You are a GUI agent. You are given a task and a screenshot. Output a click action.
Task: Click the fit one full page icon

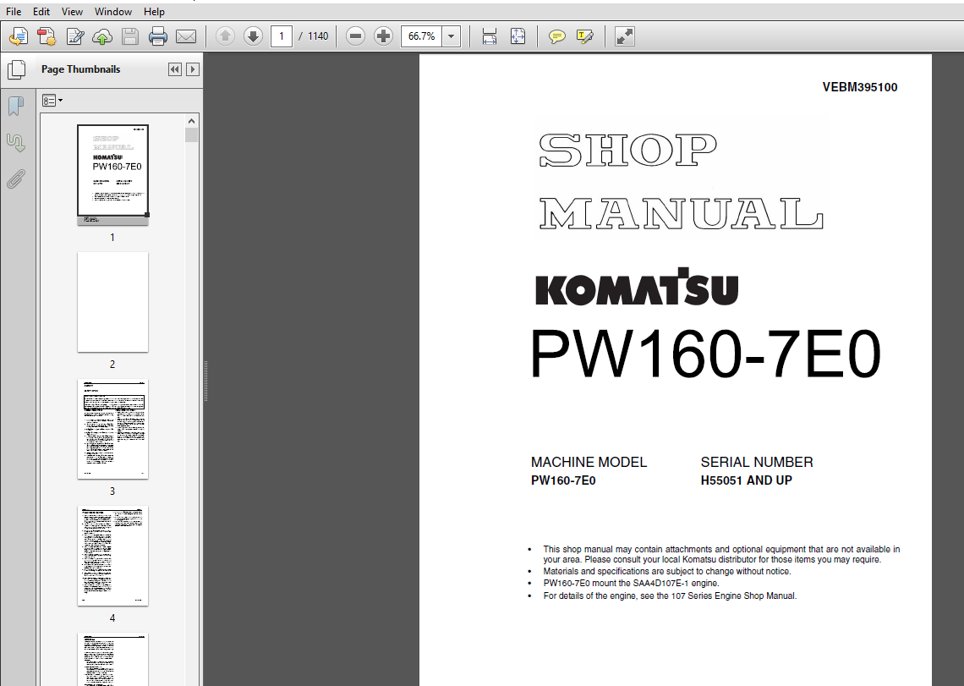518,36
